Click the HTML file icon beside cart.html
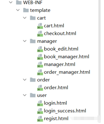 40,26
